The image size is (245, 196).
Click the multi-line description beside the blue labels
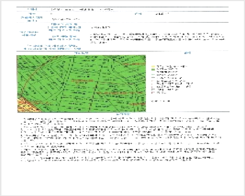click(157, 38)
